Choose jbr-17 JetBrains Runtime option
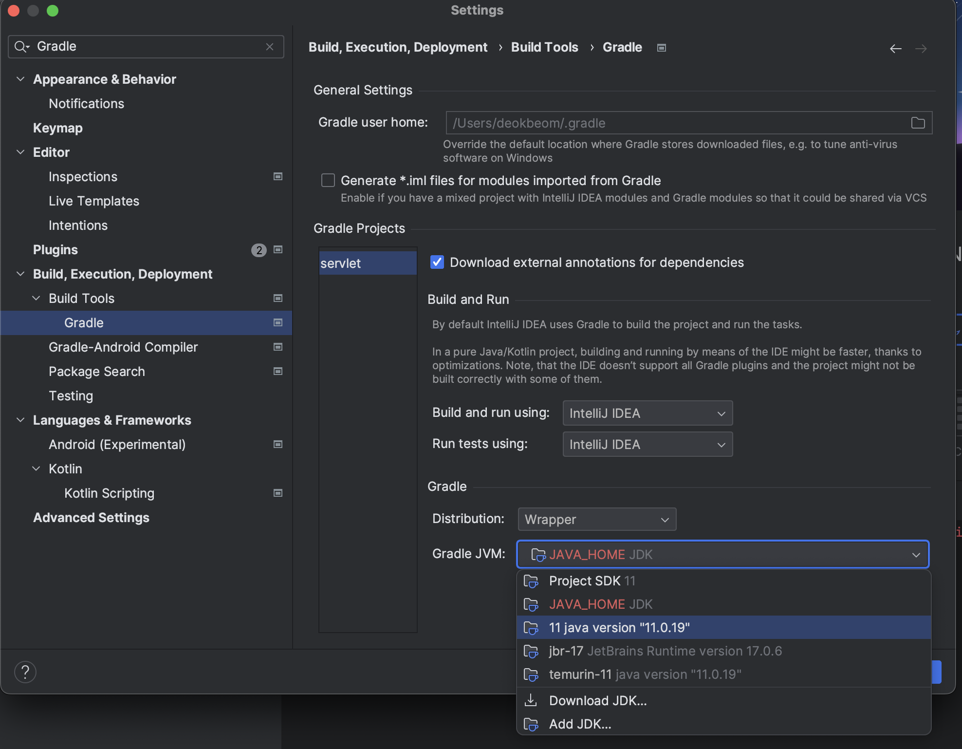962x749 pixels. point(723,651)
